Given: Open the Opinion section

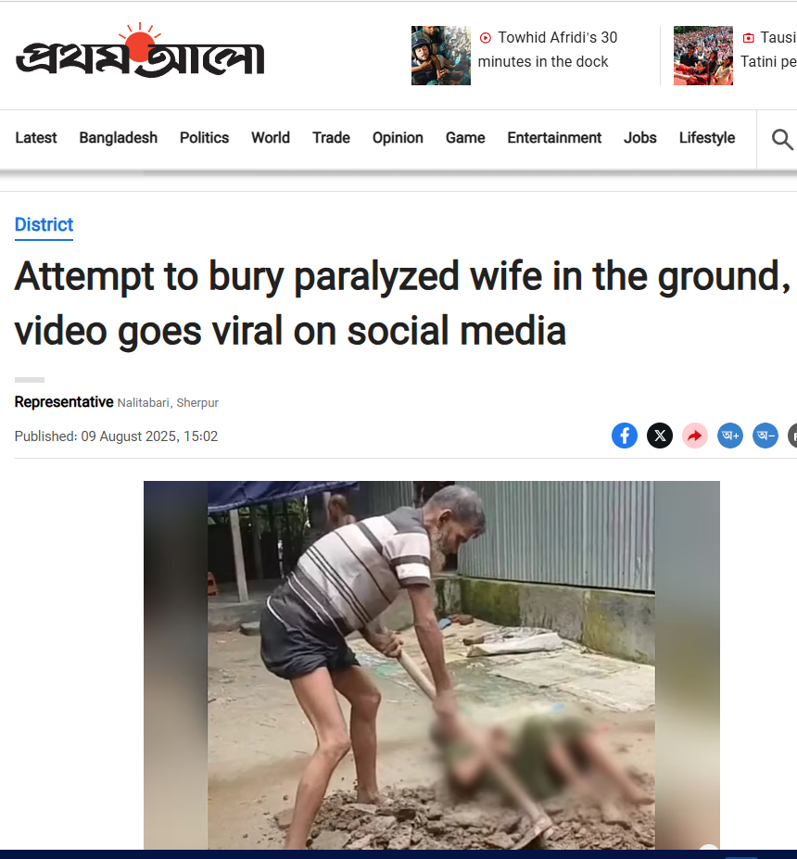Looking at the screenshot, I should coord(398,137).
